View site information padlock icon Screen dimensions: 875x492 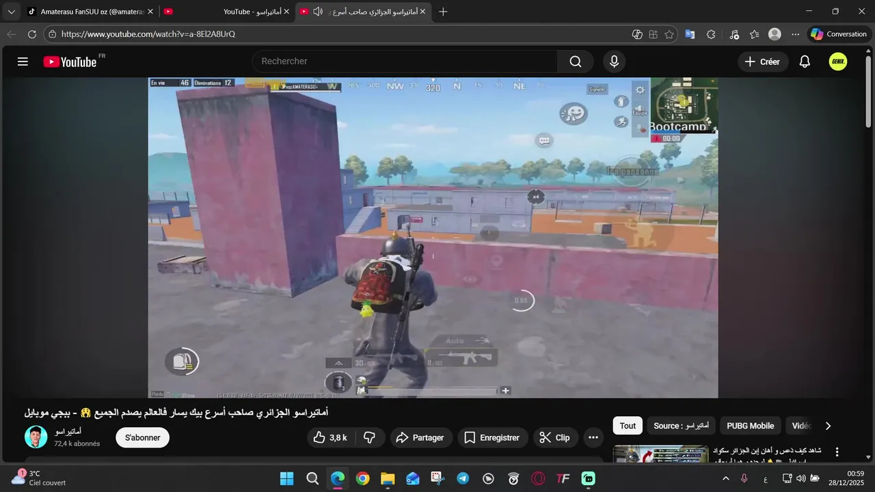pos(53,34)
